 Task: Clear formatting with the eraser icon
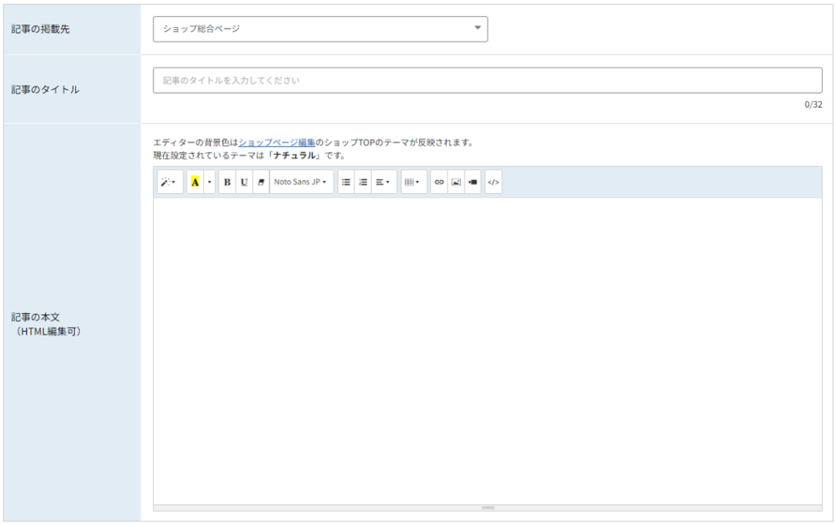pyautogui.click(x=261, y=182)
